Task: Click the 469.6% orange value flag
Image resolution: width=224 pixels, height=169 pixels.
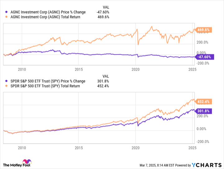Action: pyautogui.click(x=204, y=30)
